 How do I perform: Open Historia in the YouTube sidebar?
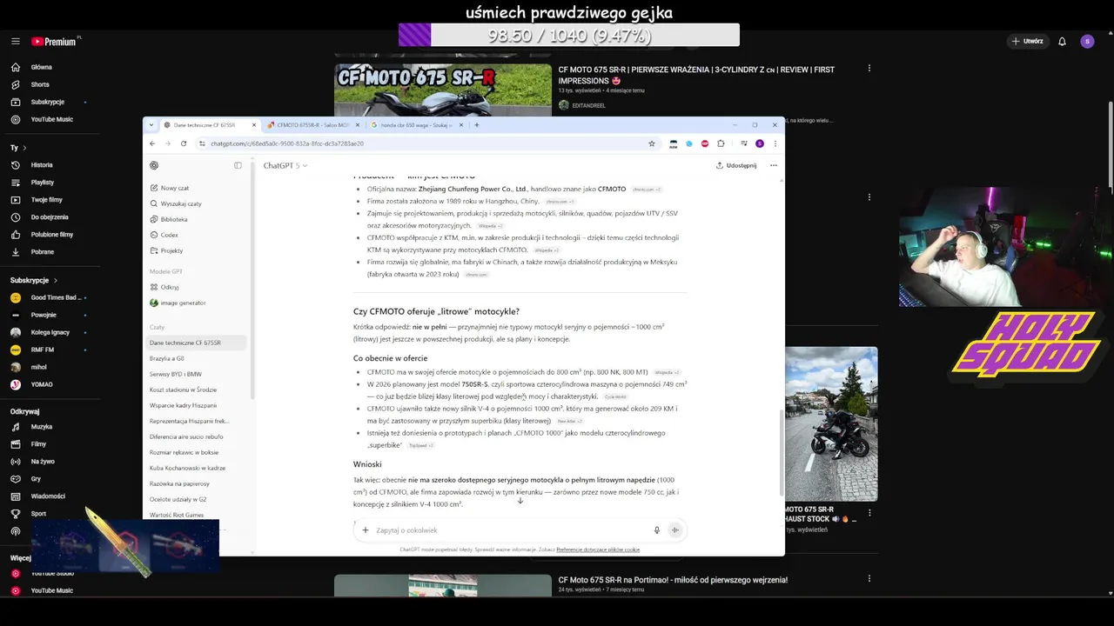click(42, 164)
